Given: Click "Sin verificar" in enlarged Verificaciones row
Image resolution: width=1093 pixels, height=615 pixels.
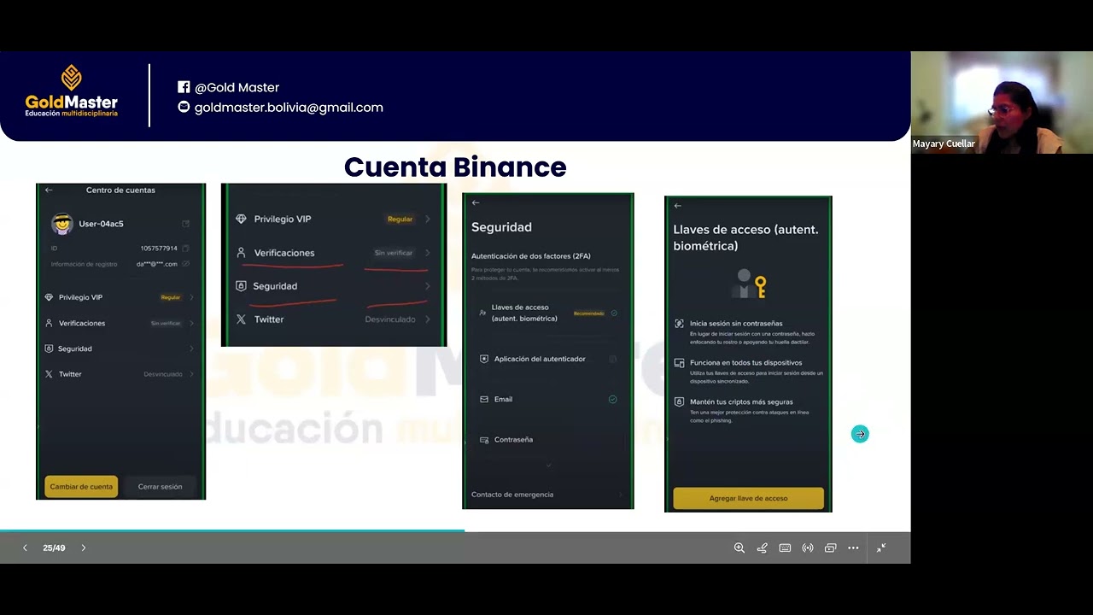Looking at the screenshot, I should [x=394, y=253].
